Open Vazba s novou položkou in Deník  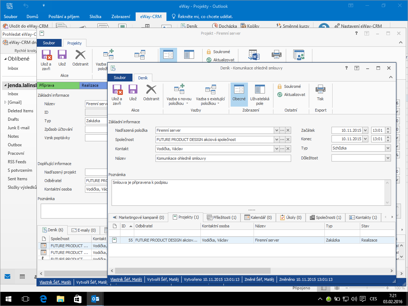179,95
